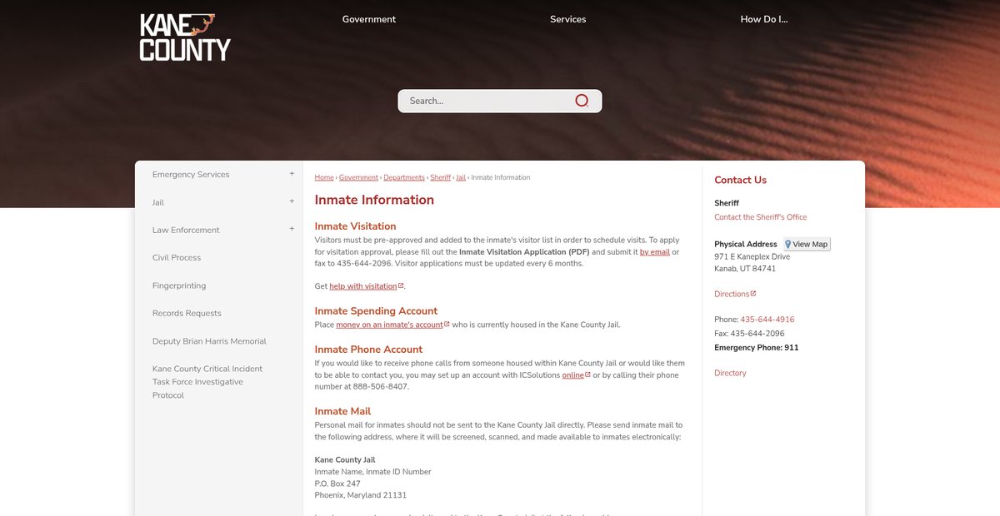Image resolution: width=1000 pixels, height=516 pixels.
Task: Open the help with visitation link
Action: (x=363, y=286)
